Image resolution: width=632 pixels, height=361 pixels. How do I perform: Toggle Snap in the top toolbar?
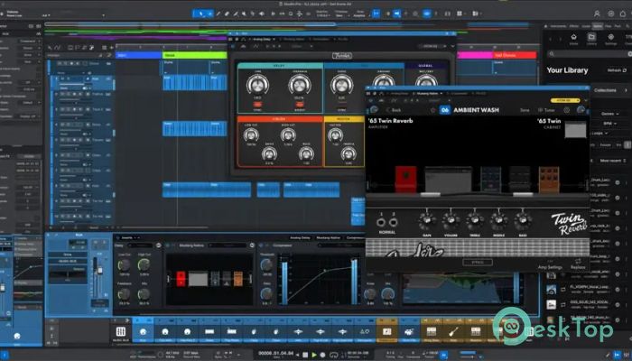coord(376,14)
